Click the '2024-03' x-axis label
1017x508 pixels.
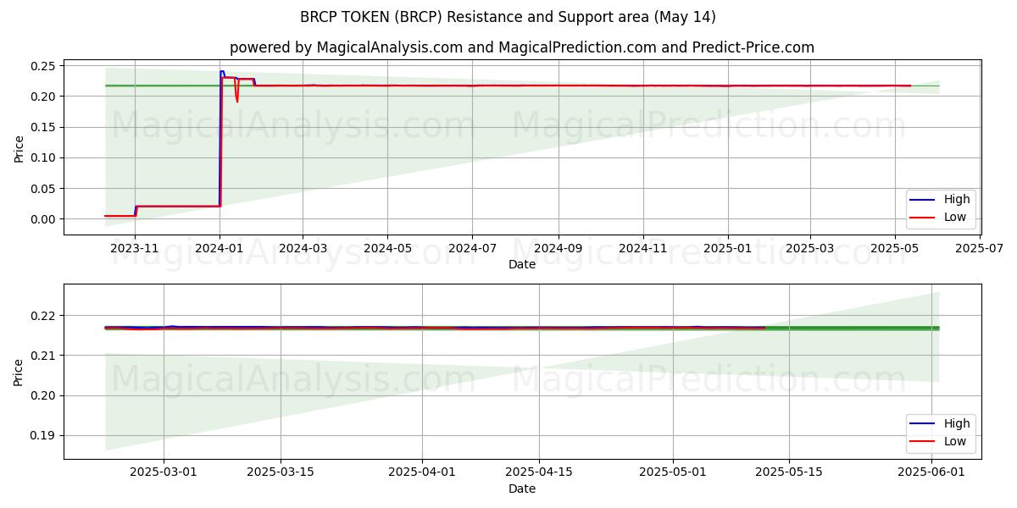coord(303,248)
